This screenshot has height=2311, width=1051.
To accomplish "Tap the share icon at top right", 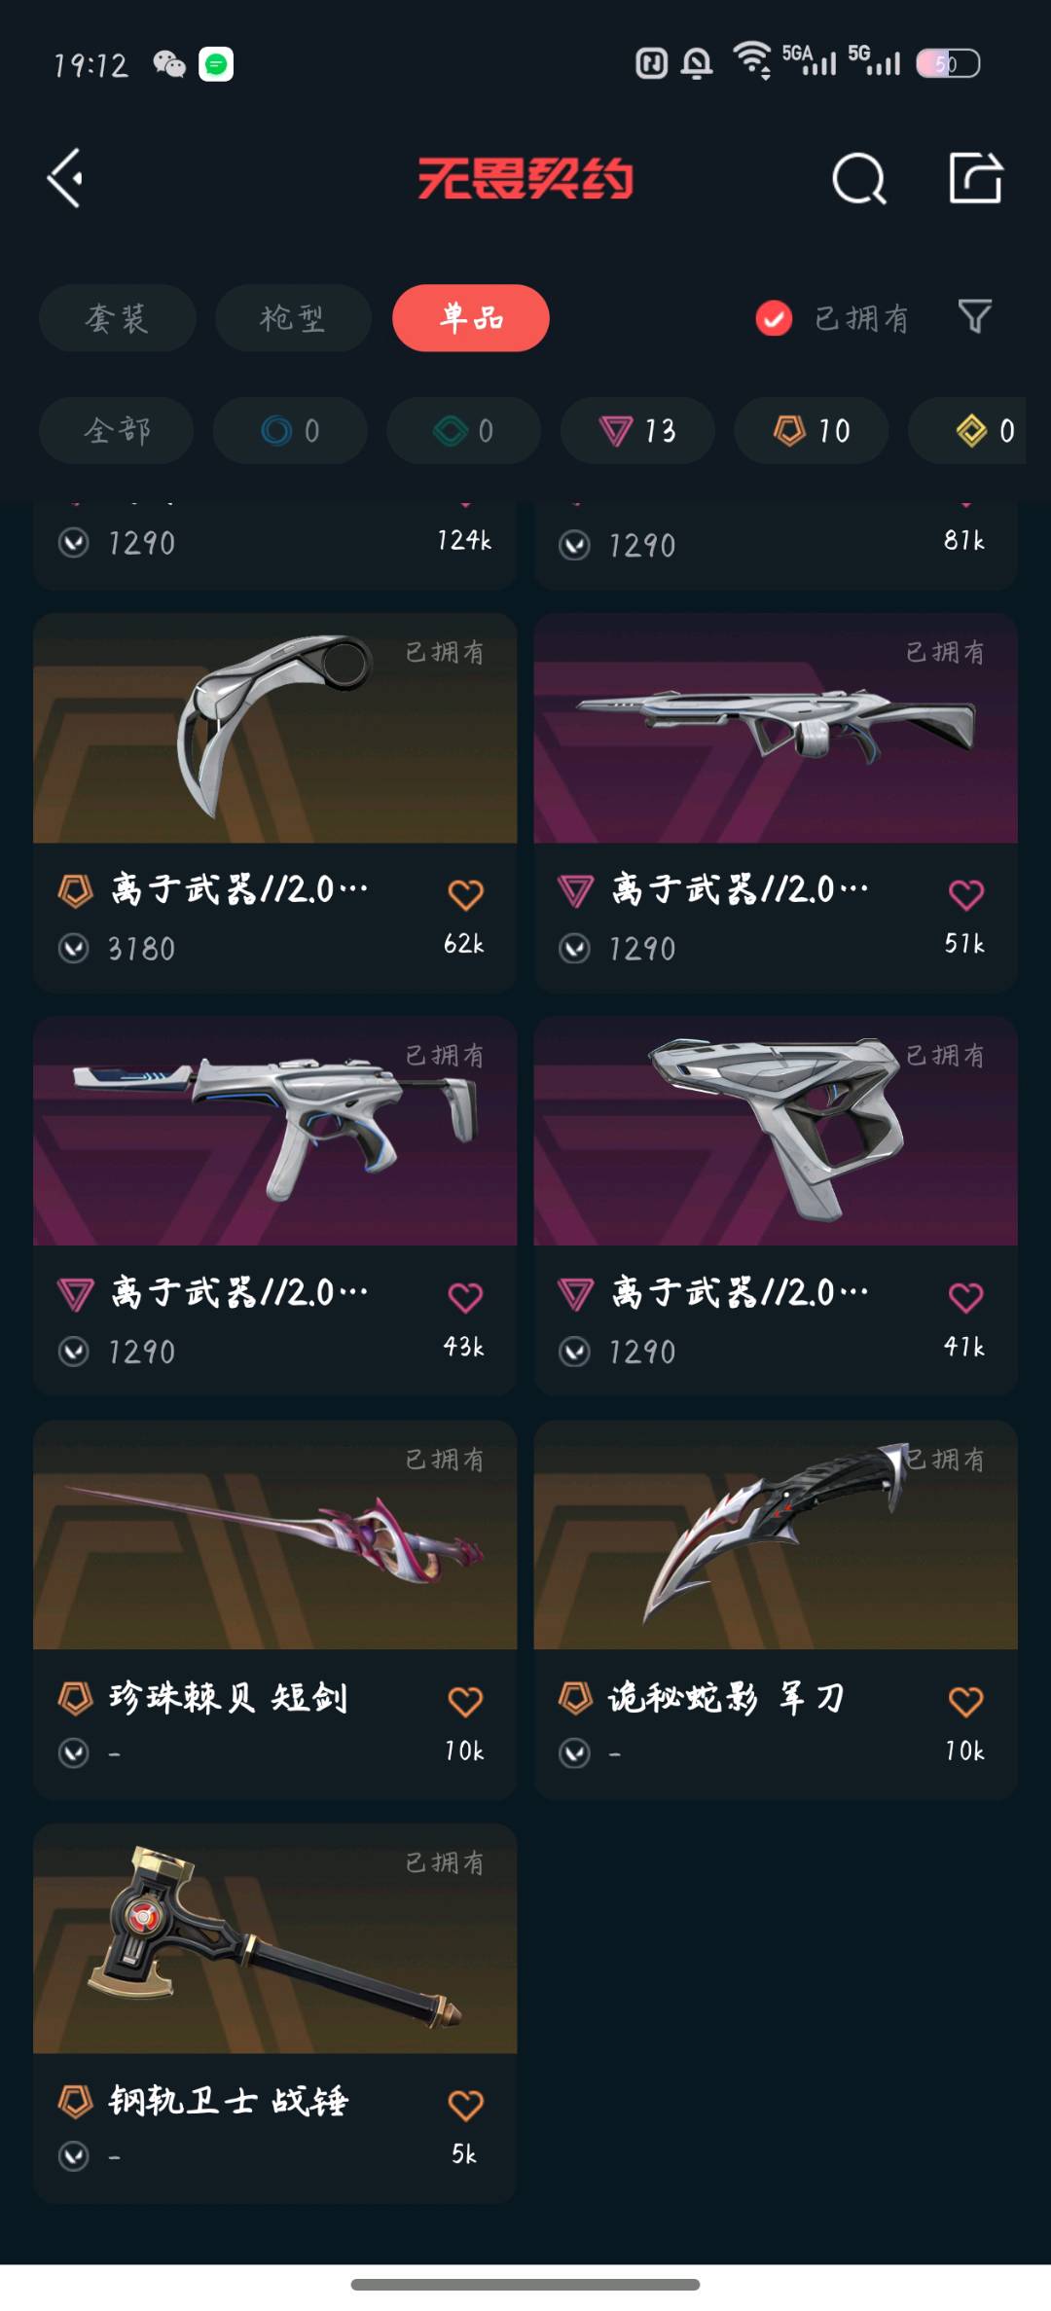I will pos(975,178).
